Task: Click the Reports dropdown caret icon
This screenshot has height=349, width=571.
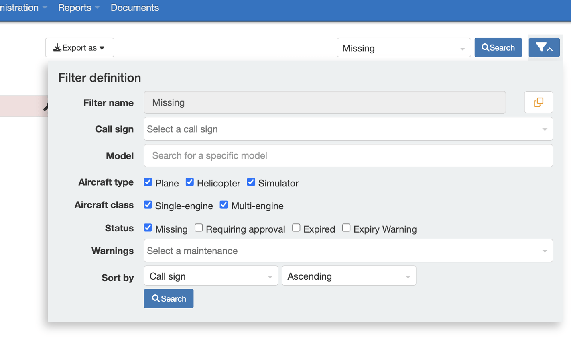Action: coord(98,8)
